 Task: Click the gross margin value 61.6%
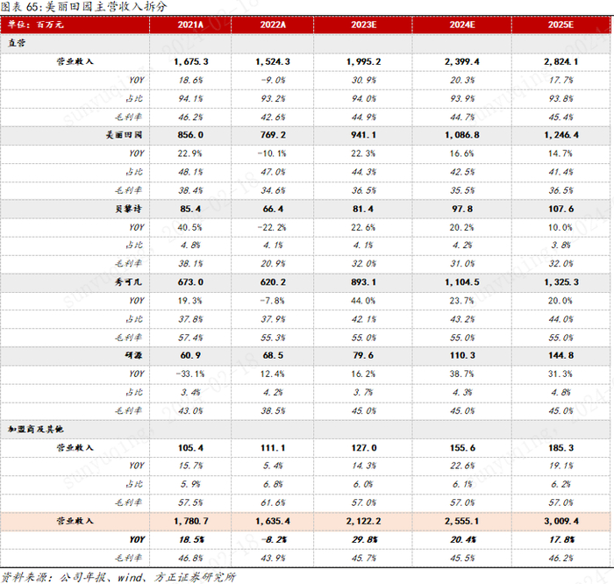(273, 502)
